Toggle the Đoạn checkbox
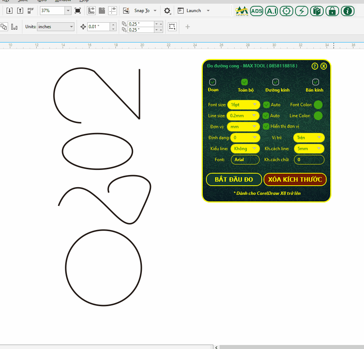 [x=213, y=82]
